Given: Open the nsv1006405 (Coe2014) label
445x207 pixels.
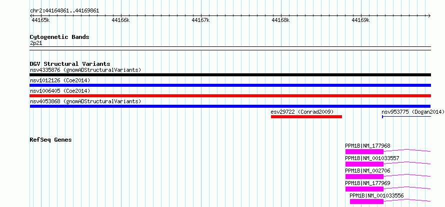Looking at the screenshot, I should coord(60,91).
